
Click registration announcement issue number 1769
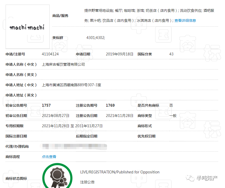[x=110, y=105]
